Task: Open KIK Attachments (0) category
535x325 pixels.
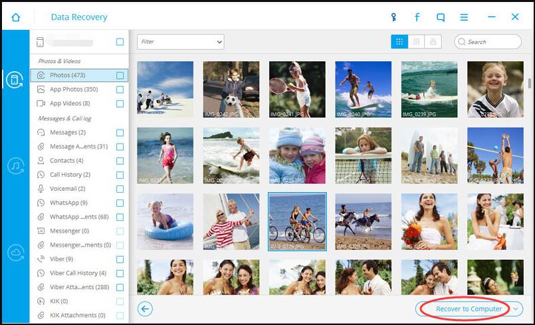Action: tap(79, 316)
